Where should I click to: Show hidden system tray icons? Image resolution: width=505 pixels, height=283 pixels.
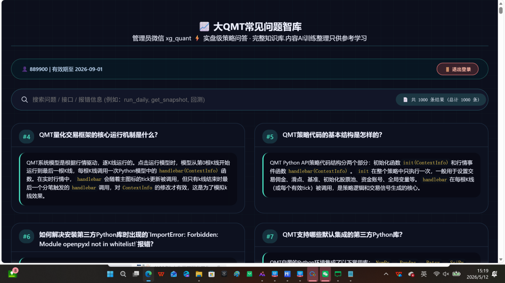pos(386,274)
